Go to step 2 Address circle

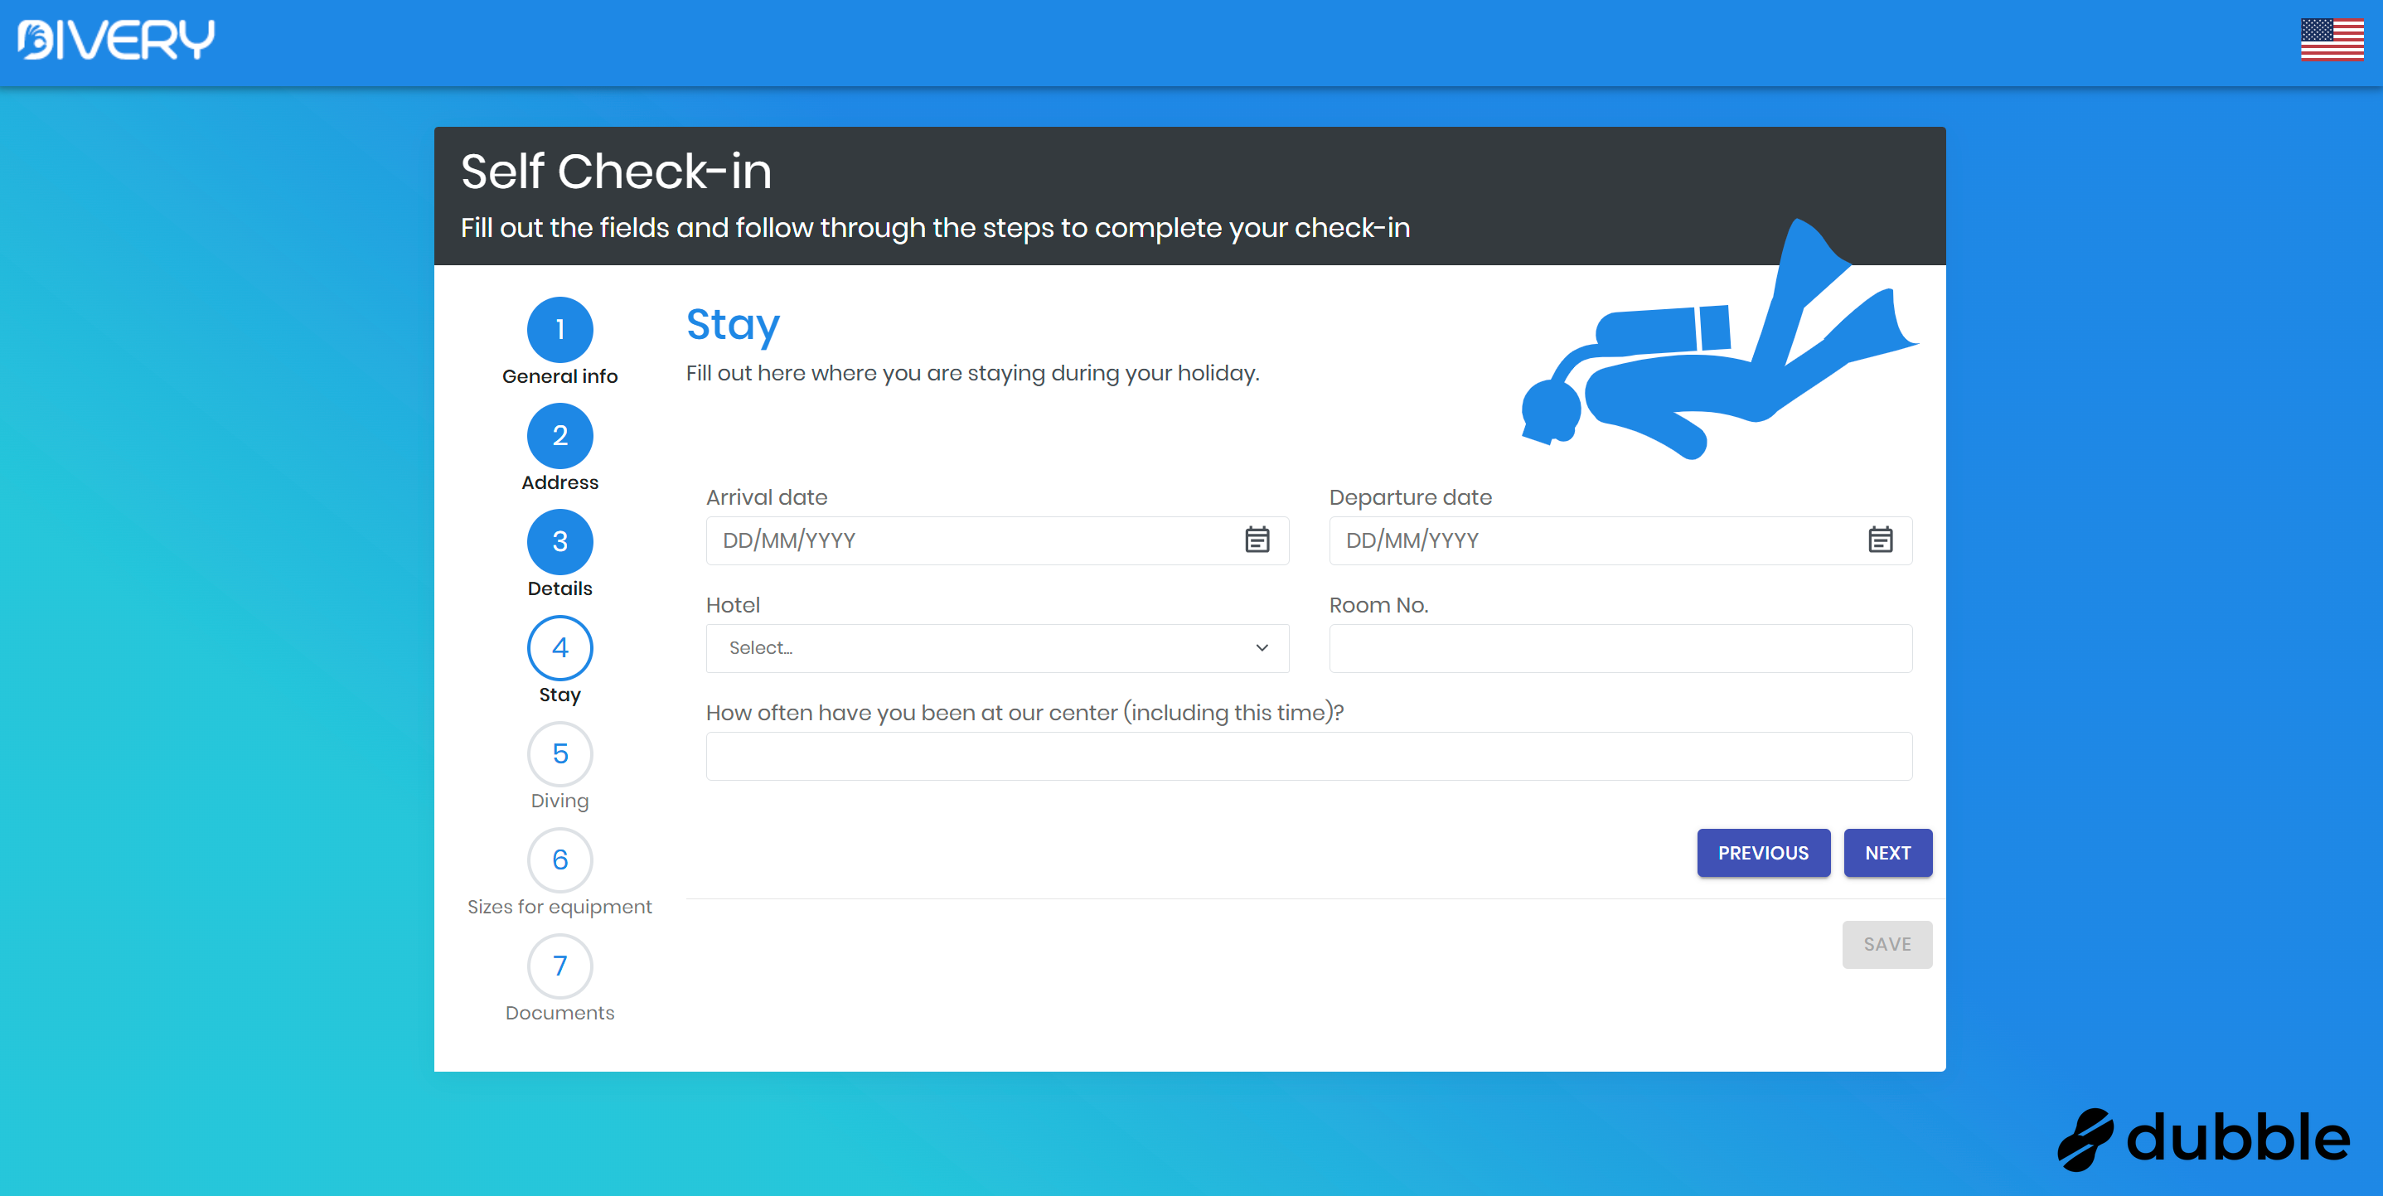pos(559,436)
